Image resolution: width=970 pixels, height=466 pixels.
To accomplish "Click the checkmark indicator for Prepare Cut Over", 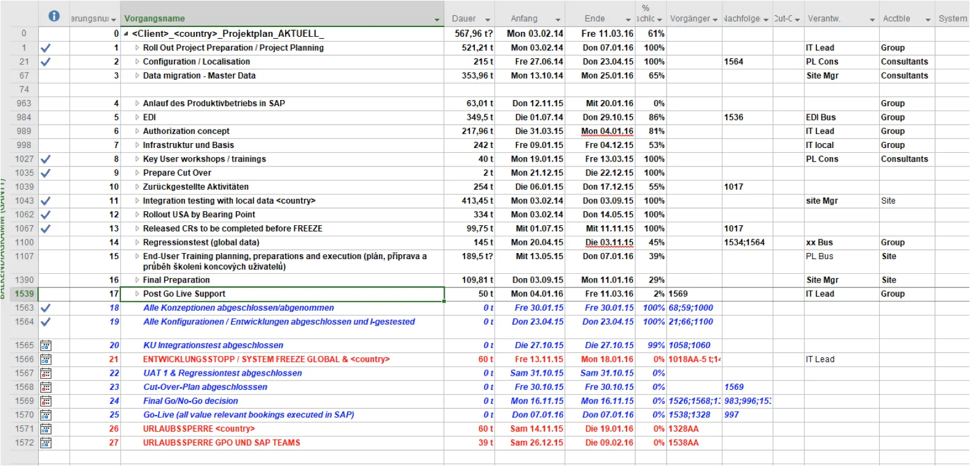I will point(45,173).
